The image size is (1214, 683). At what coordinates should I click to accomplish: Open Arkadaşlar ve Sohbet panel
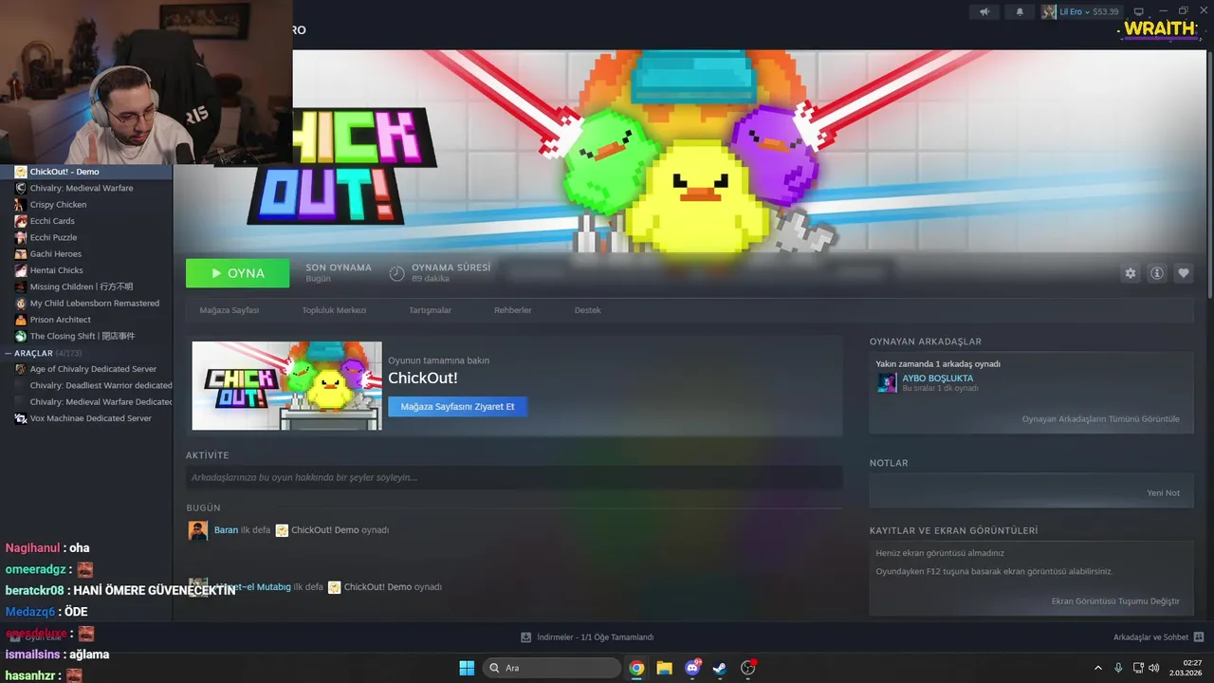coord(1159,637)
